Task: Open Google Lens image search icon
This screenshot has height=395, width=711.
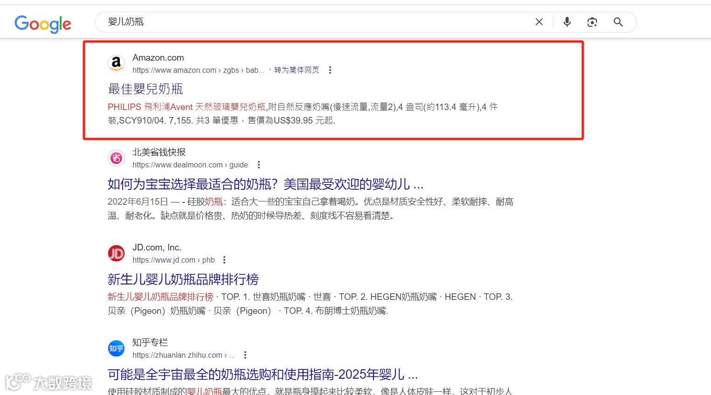Action: pos(592,22)
